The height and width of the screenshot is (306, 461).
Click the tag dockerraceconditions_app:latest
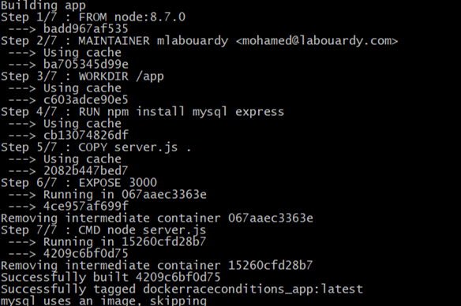253,289
